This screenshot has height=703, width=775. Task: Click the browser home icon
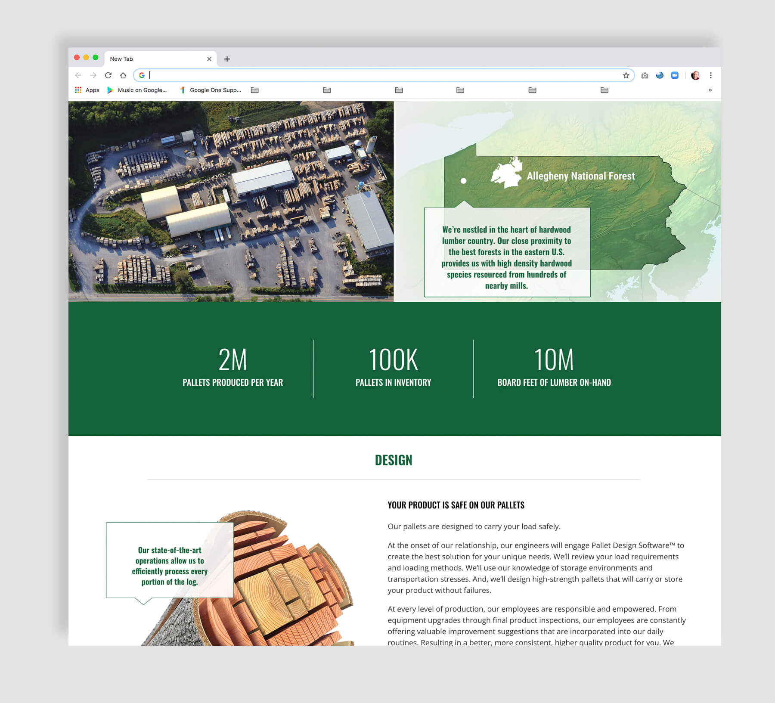click(x=124, y=75)
